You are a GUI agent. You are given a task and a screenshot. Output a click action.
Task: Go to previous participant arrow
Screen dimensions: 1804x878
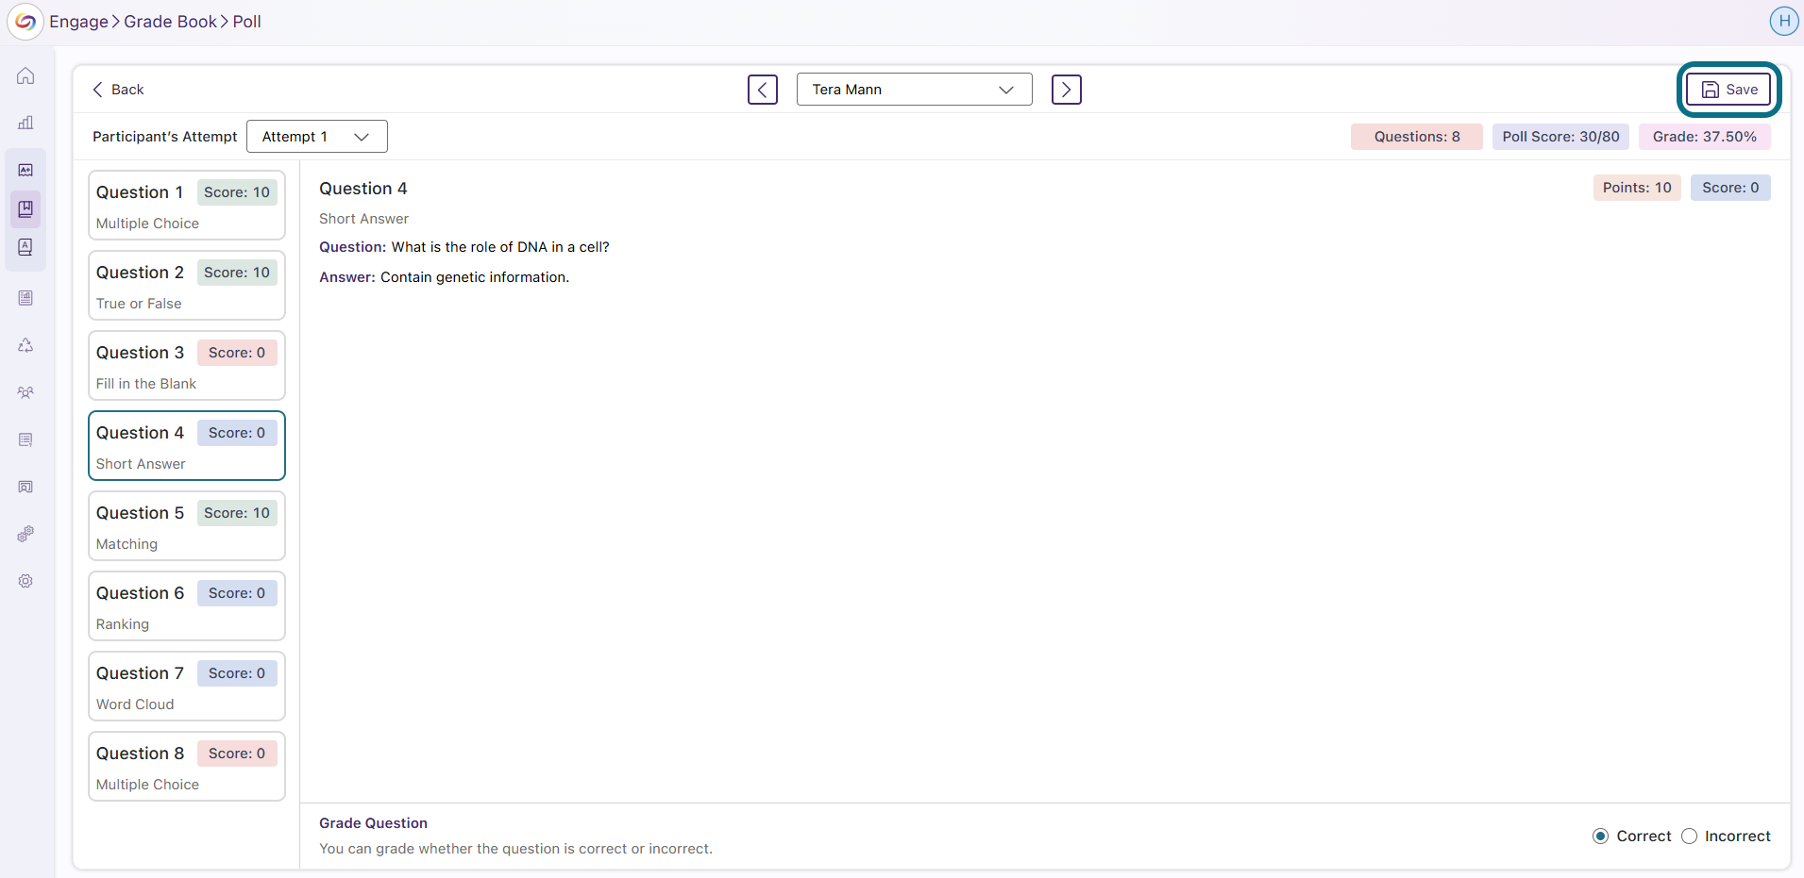click(763, 90)
